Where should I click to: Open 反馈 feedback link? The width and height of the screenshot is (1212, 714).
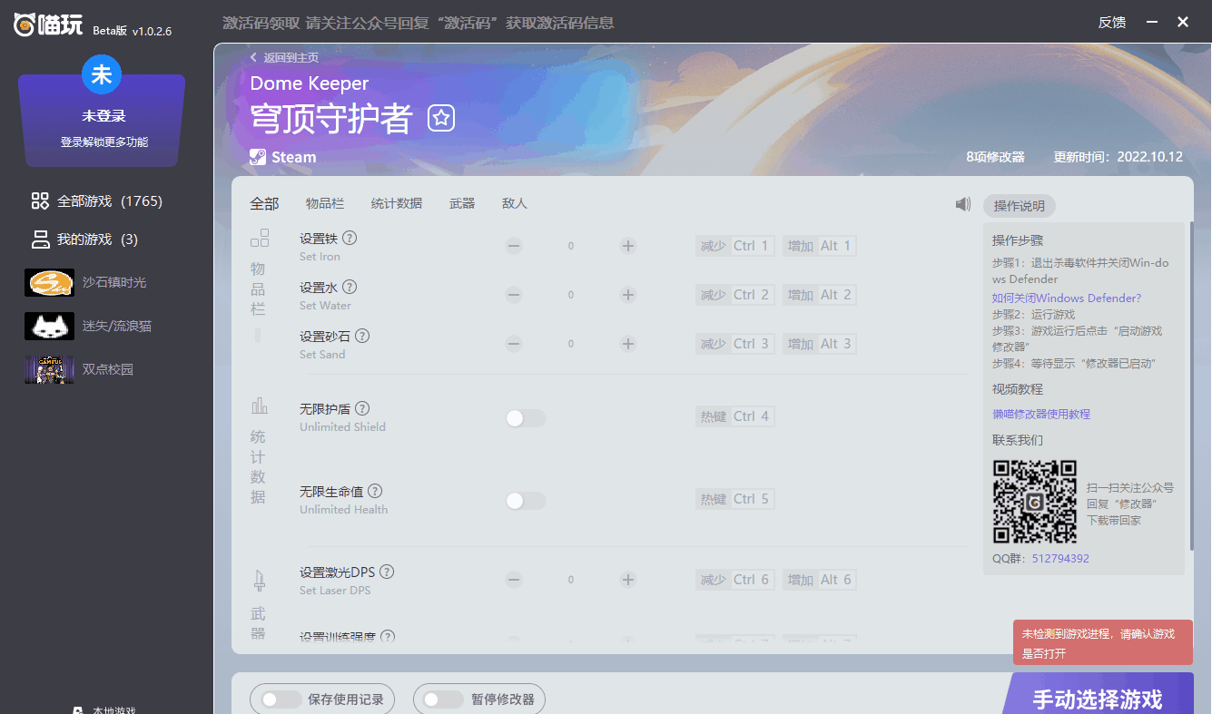(x=1112, y=23)
